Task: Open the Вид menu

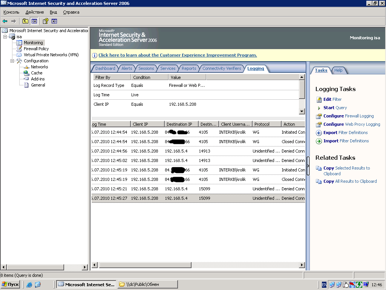Action: pyautogui.click(x=53, y=12)
